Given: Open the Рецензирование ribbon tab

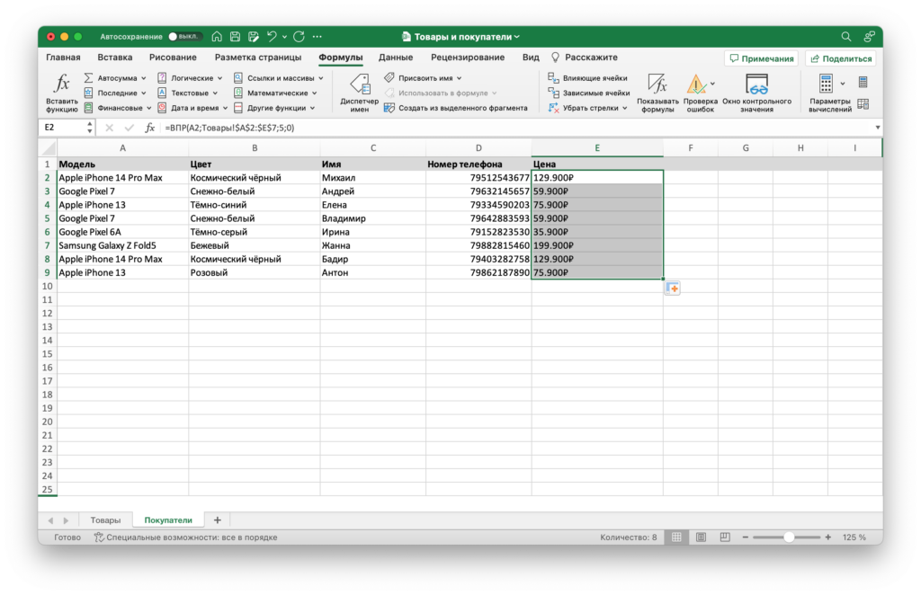Looking at the screenshot, I should 468,58.
